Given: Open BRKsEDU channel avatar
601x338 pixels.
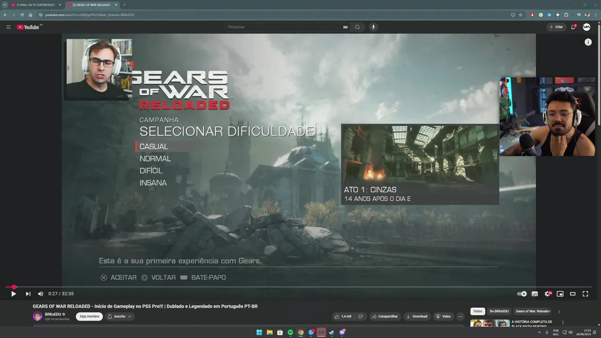Looking at the screenshot, I should [x=38, y=316].
